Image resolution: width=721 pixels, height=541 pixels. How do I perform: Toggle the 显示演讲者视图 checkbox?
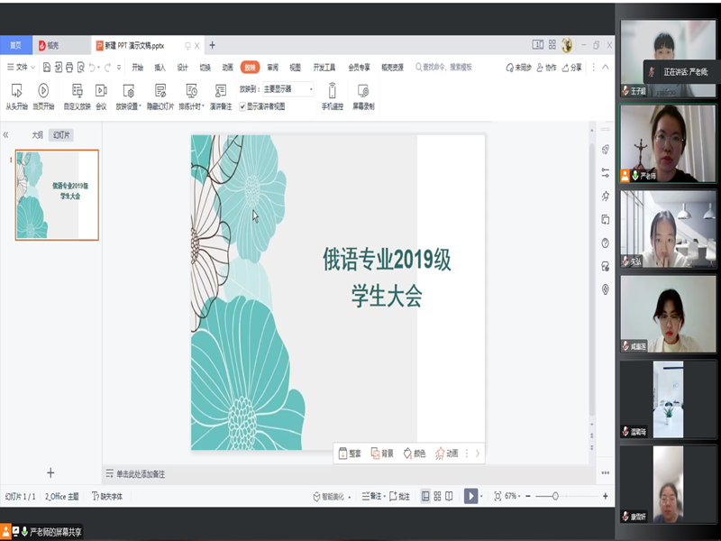point(242,105)
